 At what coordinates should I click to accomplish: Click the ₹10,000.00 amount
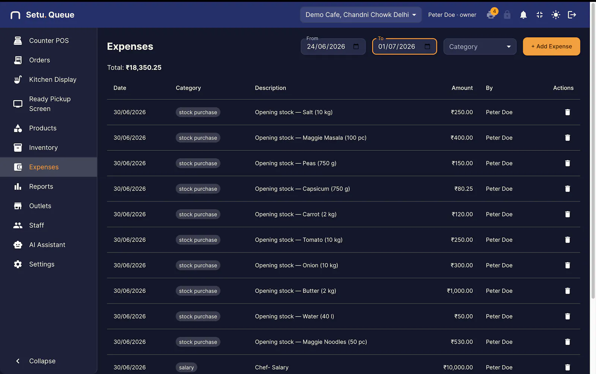[x=458, y=367]
